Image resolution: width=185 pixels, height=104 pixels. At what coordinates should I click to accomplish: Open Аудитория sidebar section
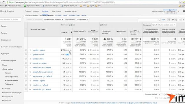tap(5, 54)
